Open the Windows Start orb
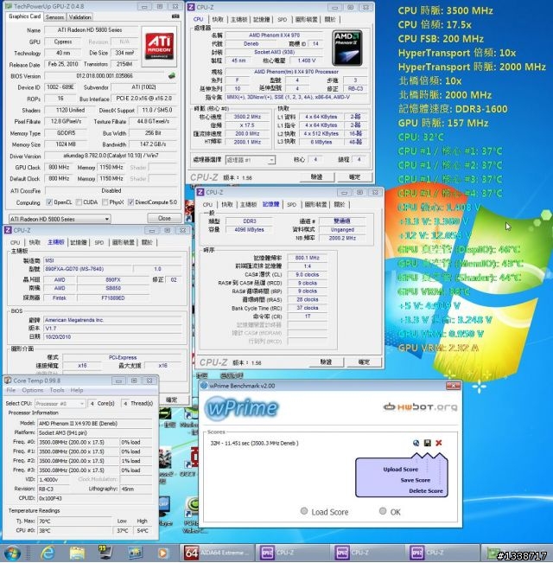553x563 pixels. [12, 553]
